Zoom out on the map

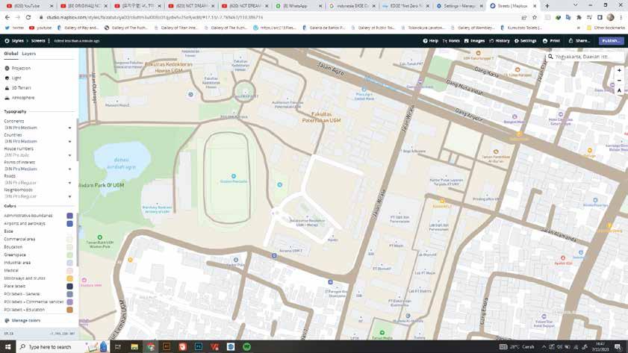[619, 81]
